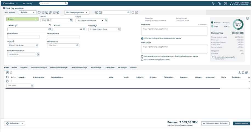This screenshot has width=252, height=132.
Task: Click the calculator grid icon in toolbar
Action: point(54,13)
